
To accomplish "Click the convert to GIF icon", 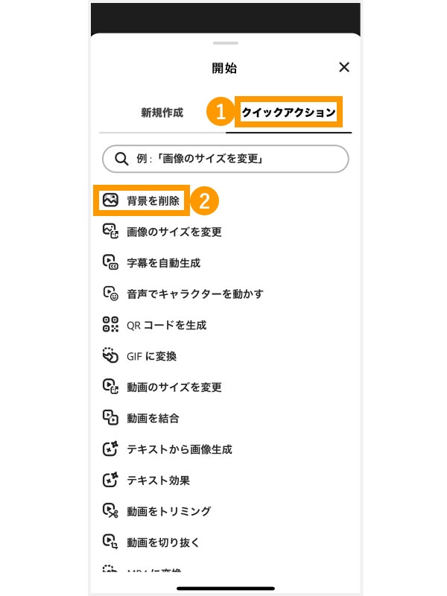I will 110,356.
